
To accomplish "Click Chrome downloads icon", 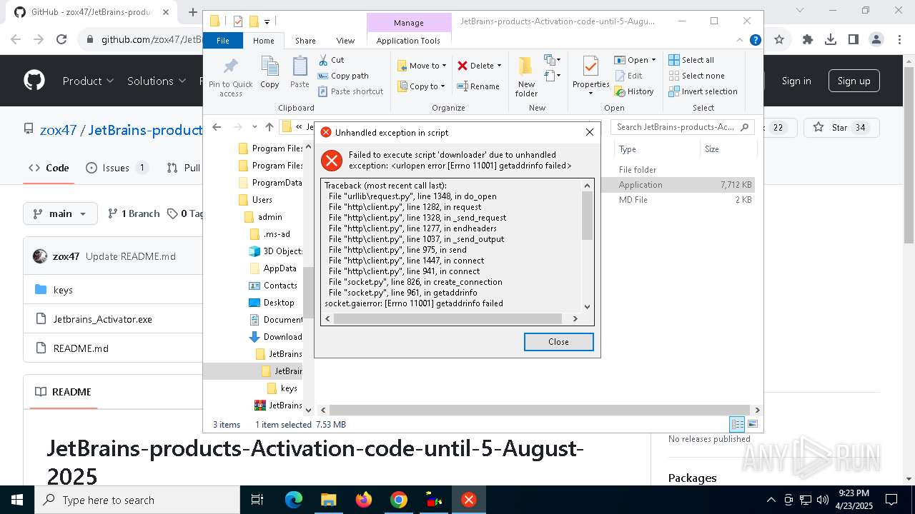I will coord(831,40).
